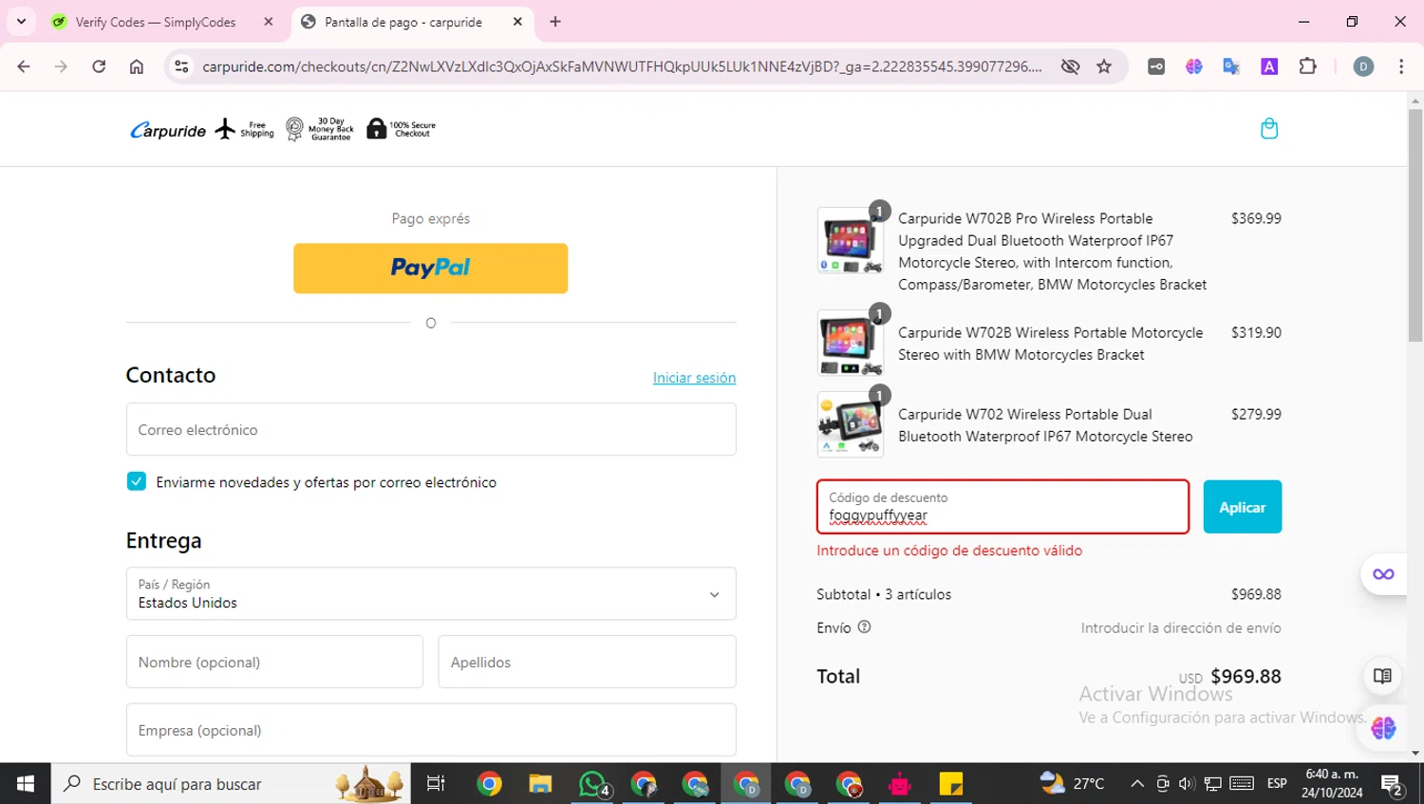The image size is (1424, 804).
Task: Click the shipping info question mark icon
Action: coord(864,626)
